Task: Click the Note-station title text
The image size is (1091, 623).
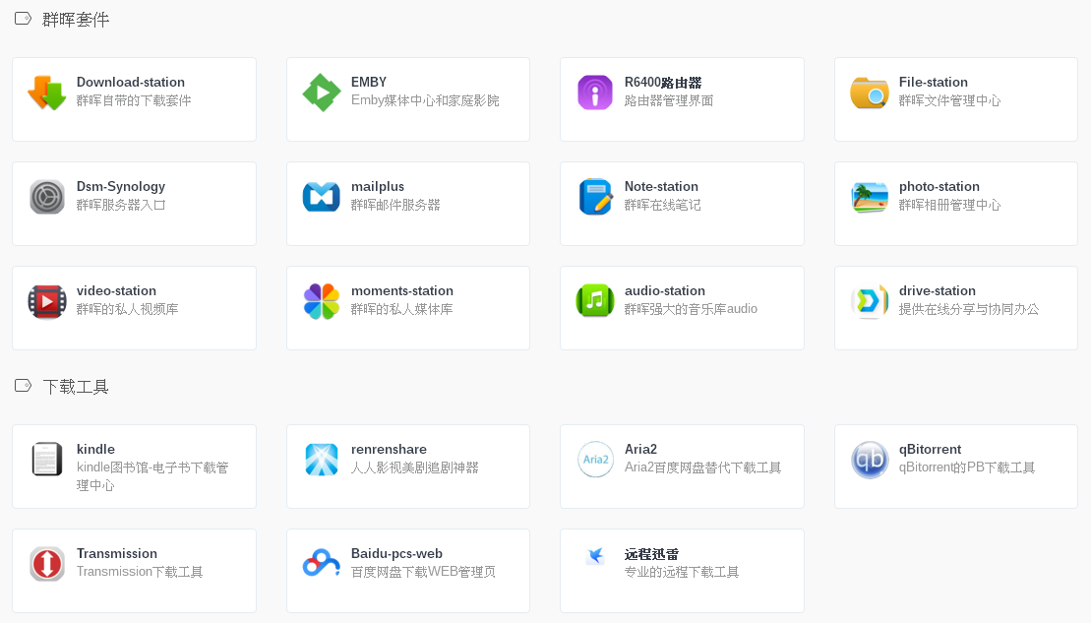Action: point(661,187)
